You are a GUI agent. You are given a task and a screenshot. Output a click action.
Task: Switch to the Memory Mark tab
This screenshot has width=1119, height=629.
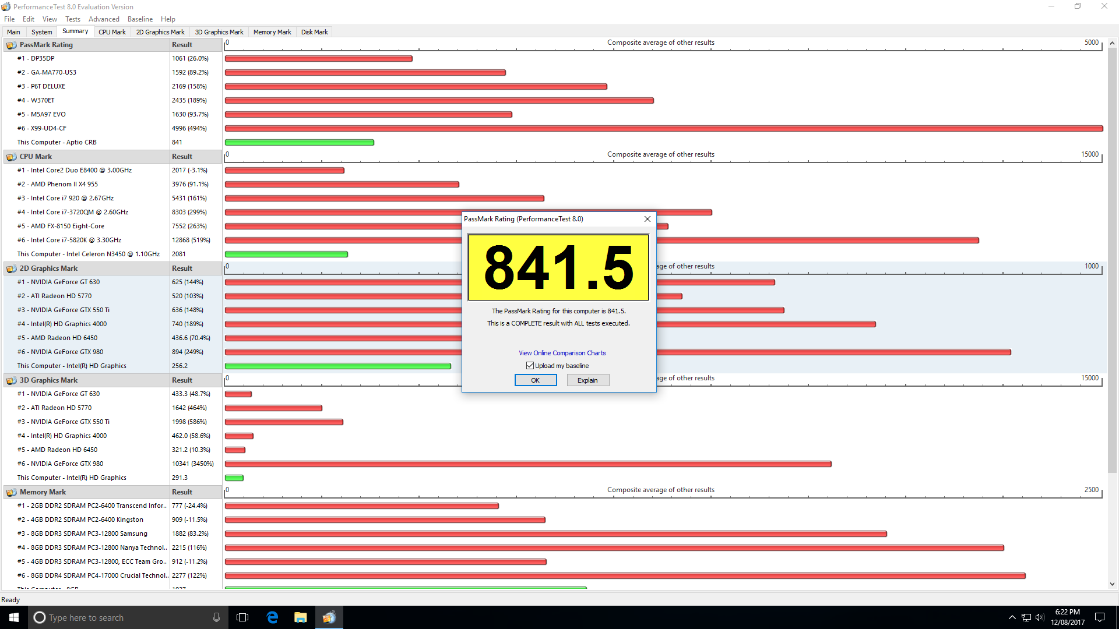(272, 32)
